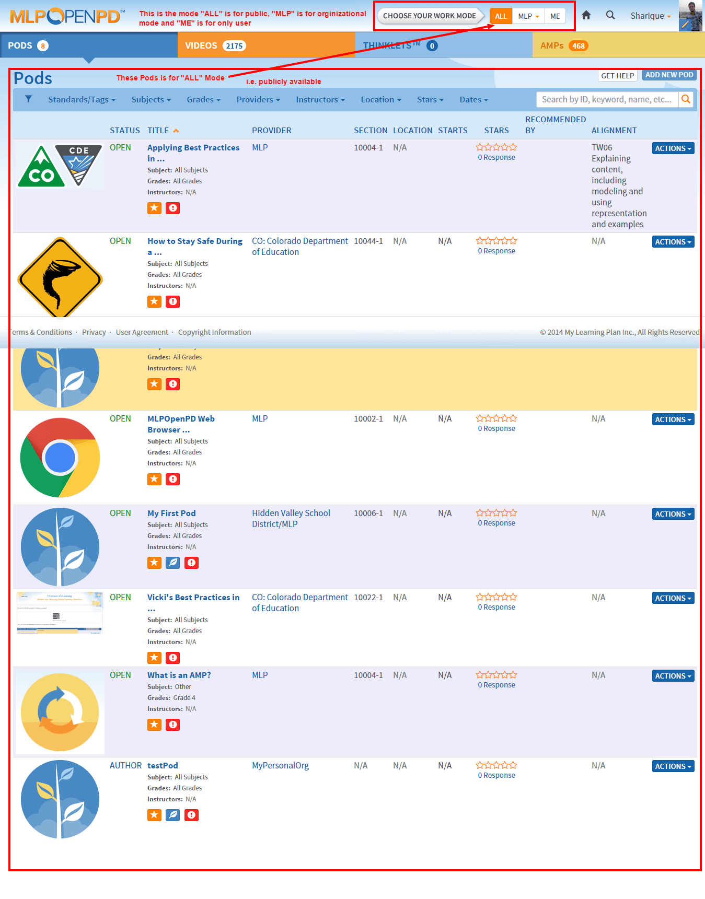
Task: Click the MLPOpenPD logo
Action: [x=67, y=16]
